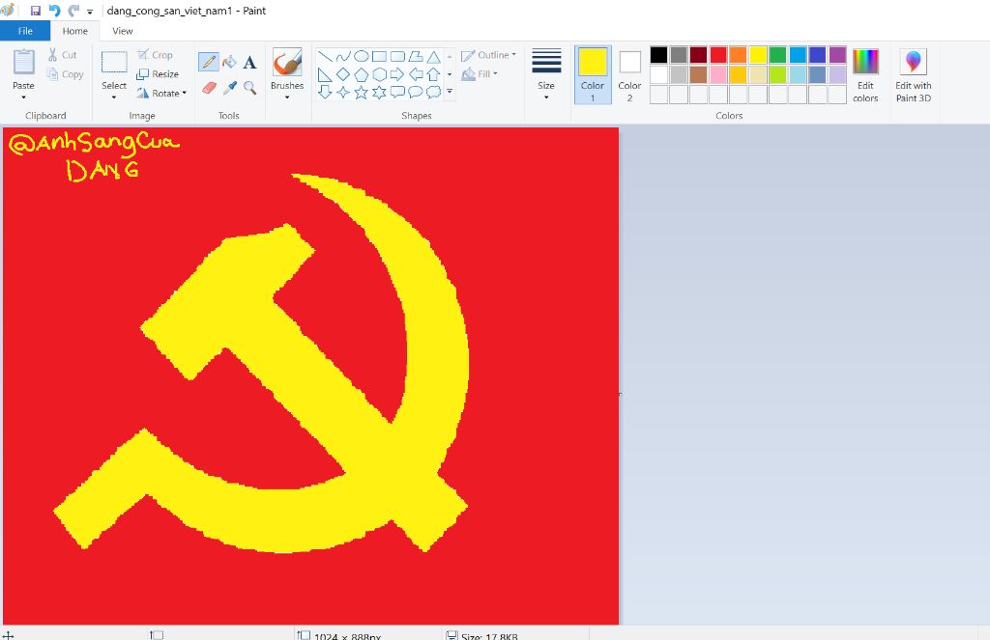Pick the orange color swatch

click(x=738, y=55)
